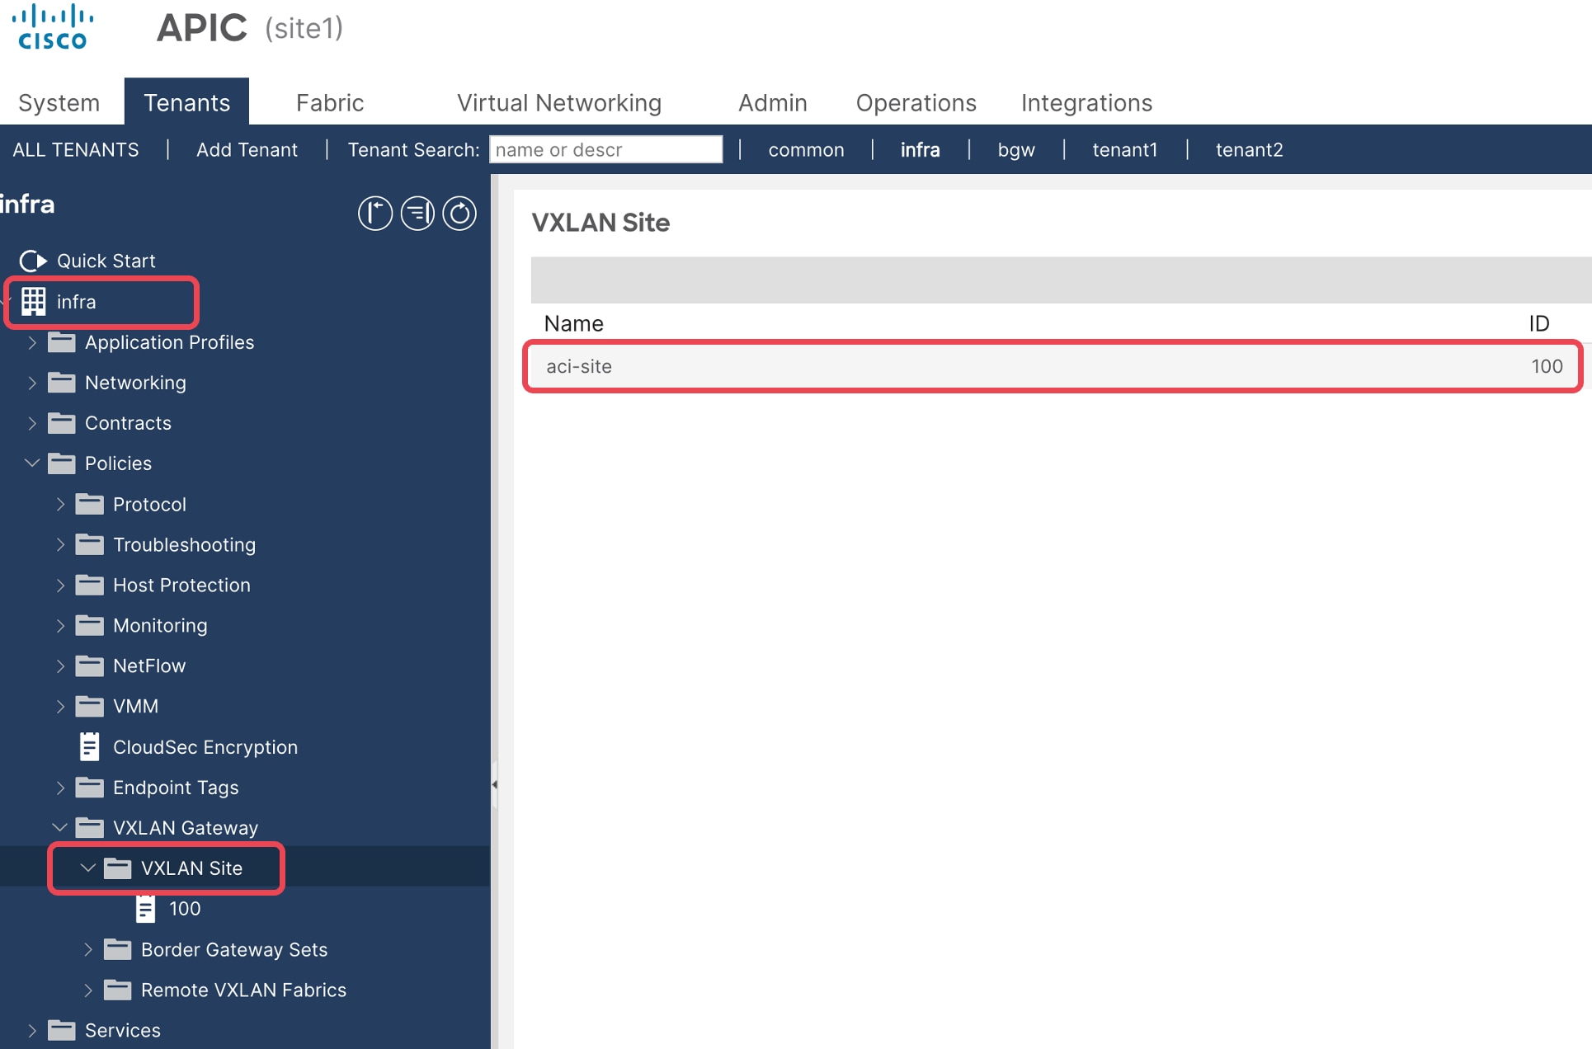Open the tenant2 tenant

pyautogui.click(x=1249, y=149)
